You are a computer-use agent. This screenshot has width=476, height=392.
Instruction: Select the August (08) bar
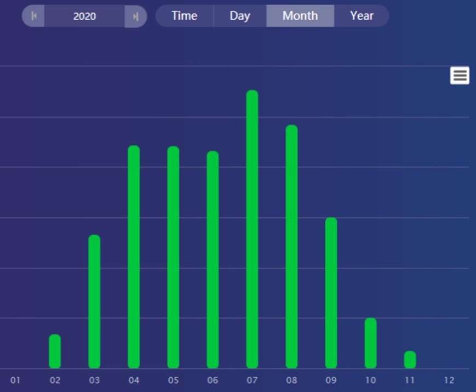(291, 247)
